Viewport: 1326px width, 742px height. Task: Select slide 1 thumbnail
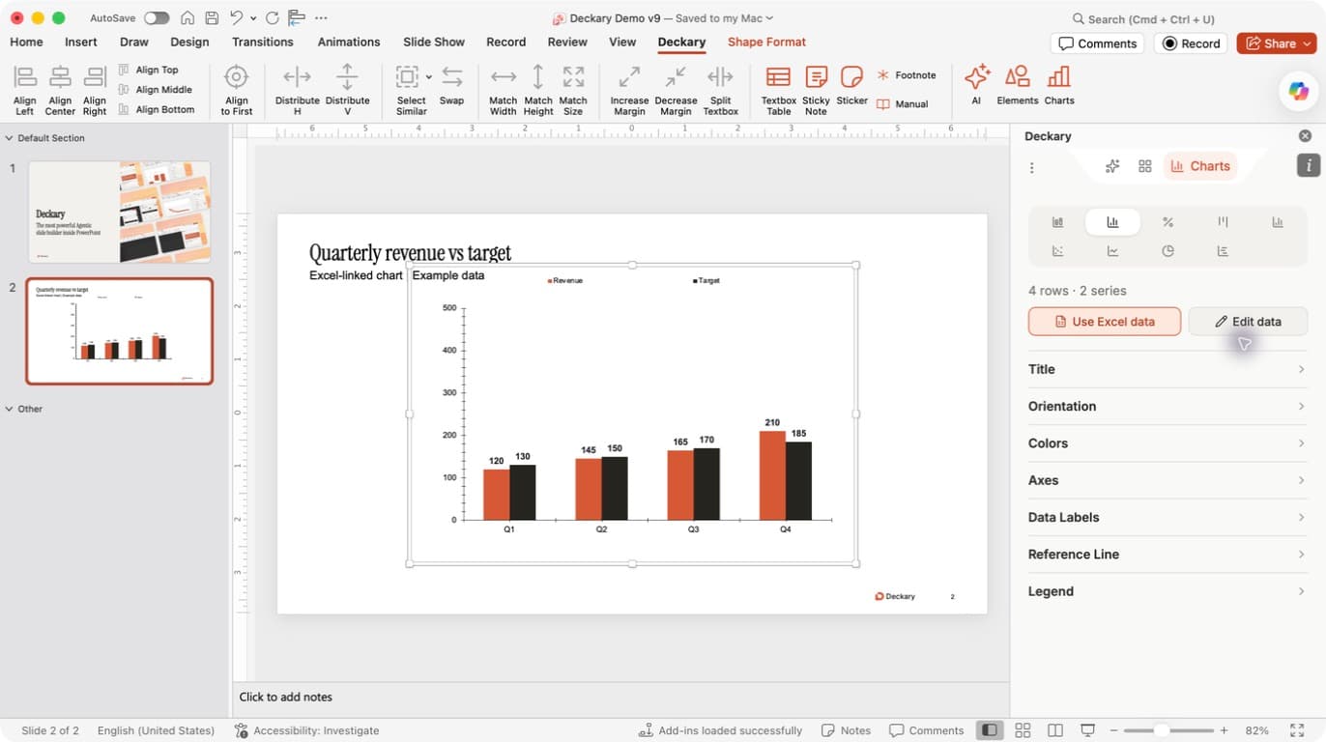(x=120, y=213)
